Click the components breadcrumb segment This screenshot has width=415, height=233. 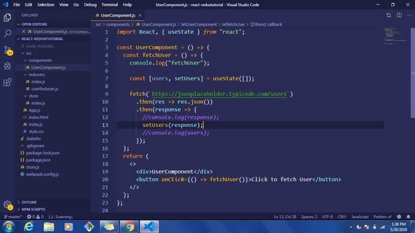(118, 25)
